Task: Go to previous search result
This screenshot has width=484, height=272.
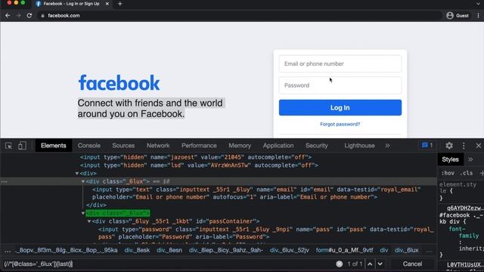Action: (x=370, y=264)
